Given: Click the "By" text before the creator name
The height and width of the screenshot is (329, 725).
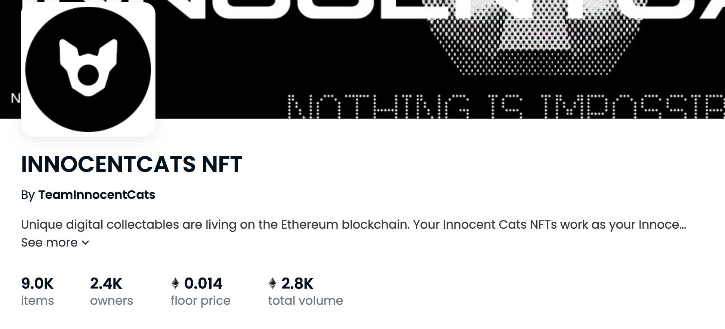Looking at the screenshot, I should [x=28, y=195].
